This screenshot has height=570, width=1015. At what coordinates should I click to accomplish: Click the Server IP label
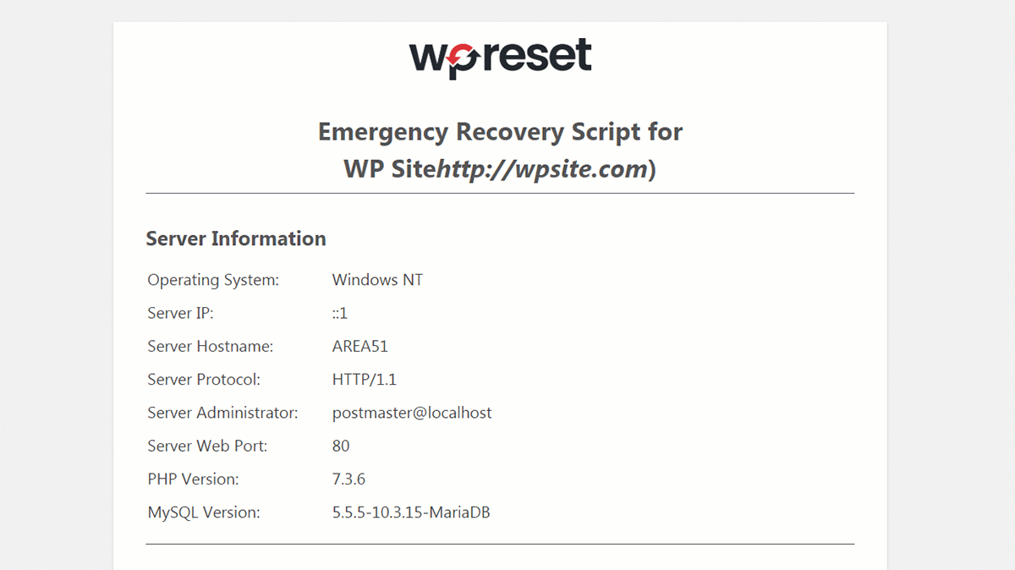[x=180, y=313]
